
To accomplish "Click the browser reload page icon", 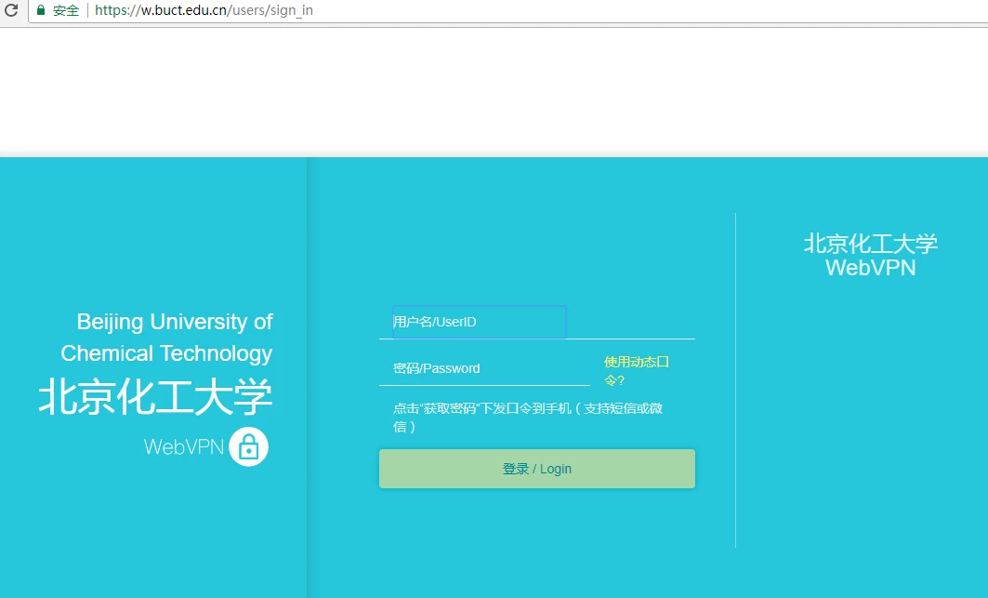I will 11,11.
